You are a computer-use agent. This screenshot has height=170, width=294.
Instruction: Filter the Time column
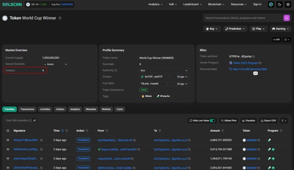tap(67, 131)
